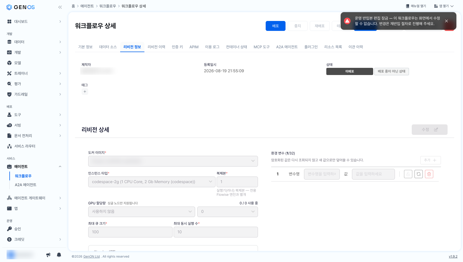Click the blue 배포 button
This screenshot has height=262, width=463.
pos(276,26)
